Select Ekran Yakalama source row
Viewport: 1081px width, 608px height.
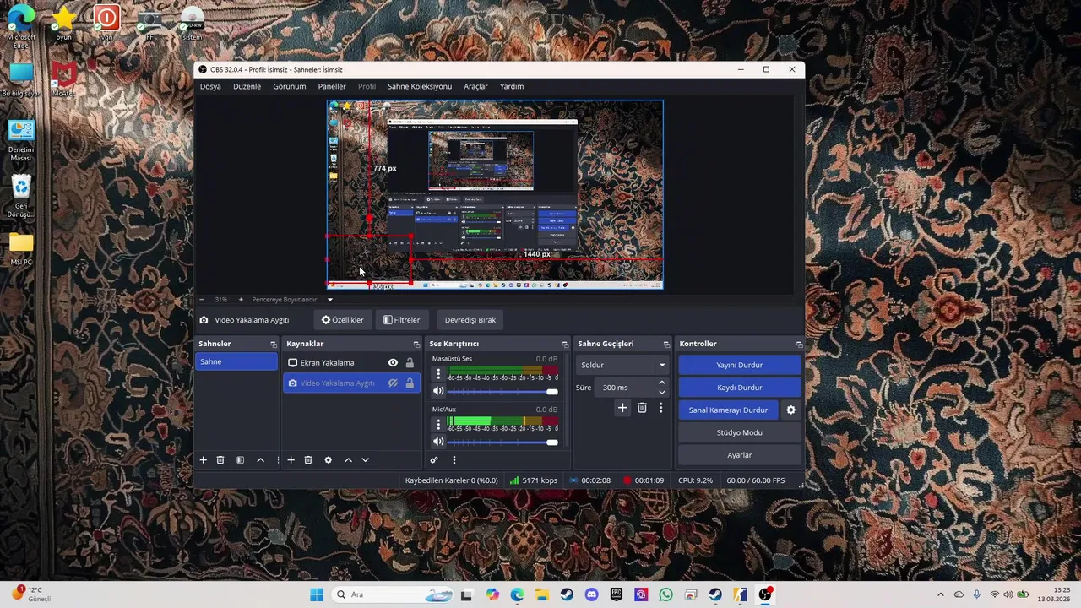(x=351, y=363)
